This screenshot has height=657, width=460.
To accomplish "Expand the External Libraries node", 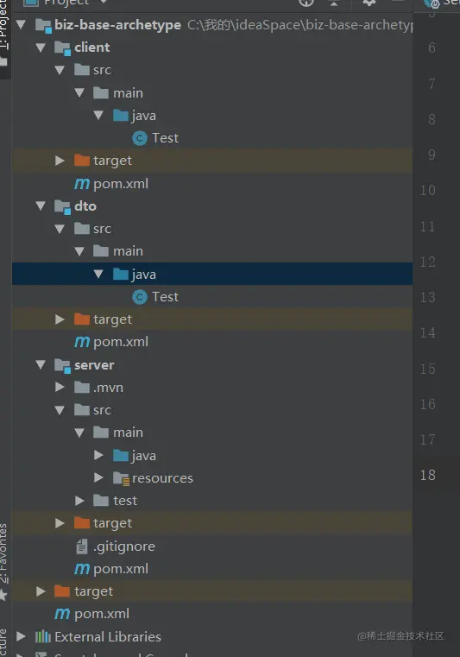I will [21, 636].
